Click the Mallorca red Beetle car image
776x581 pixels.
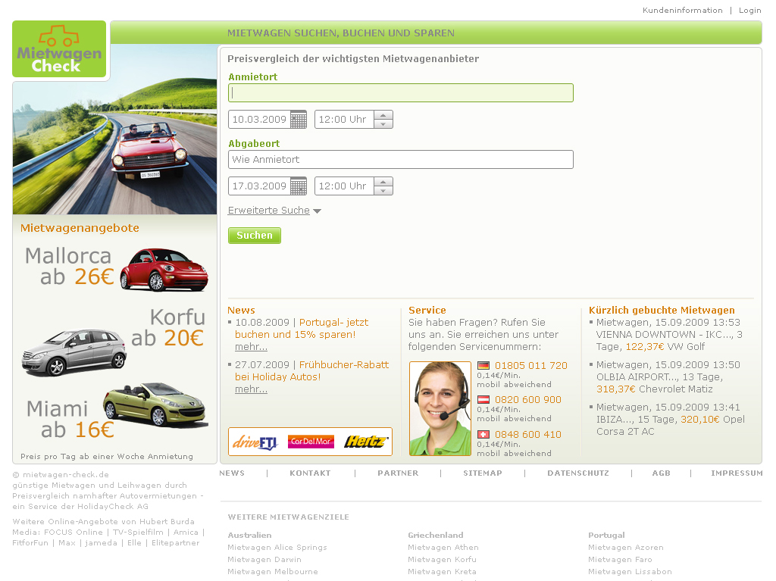coord(164,270)
